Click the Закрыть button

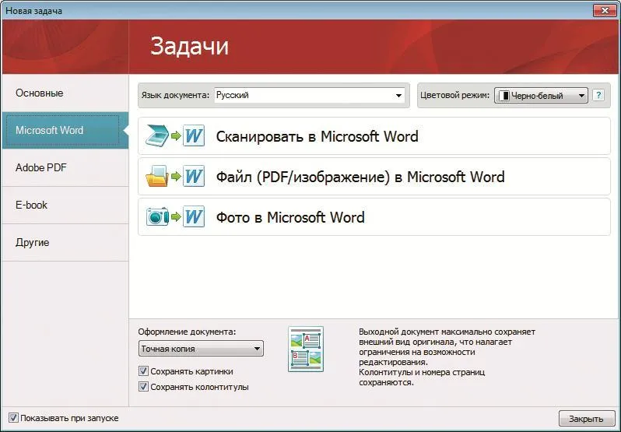tap(586, 419)
